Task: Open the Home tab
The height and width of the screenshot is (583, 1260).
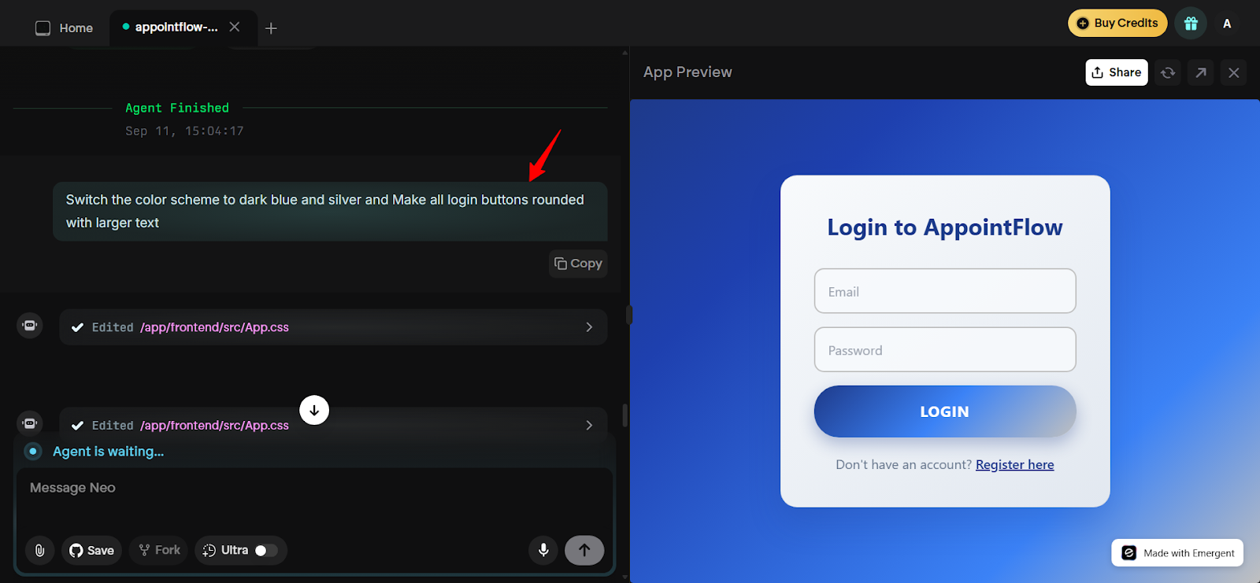Action: 65,28
